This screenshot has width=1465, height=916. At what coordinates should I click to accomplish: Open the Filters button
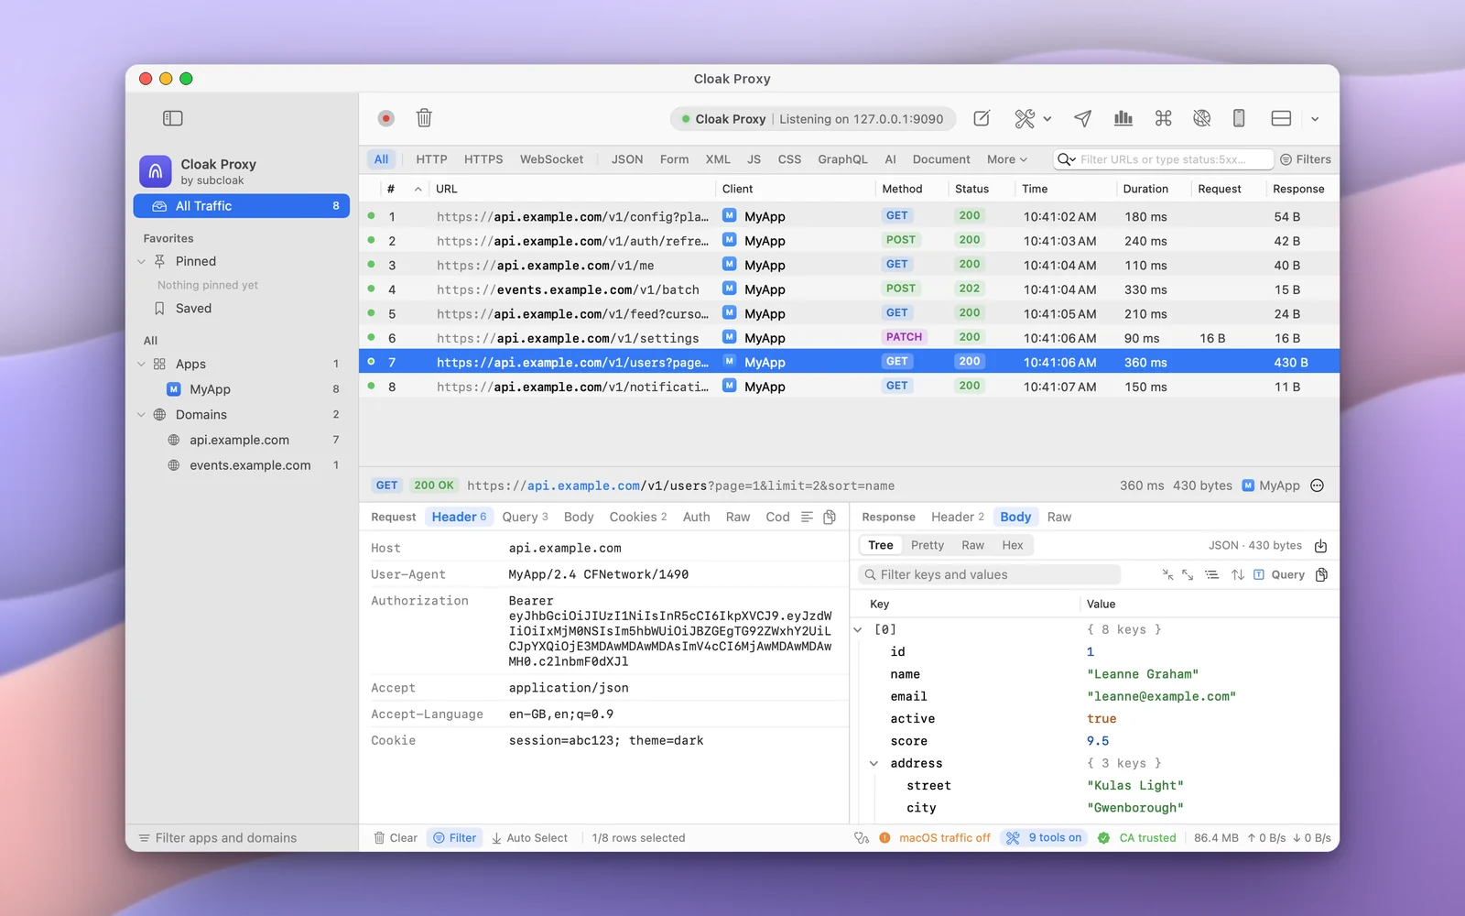[1306, 159]
